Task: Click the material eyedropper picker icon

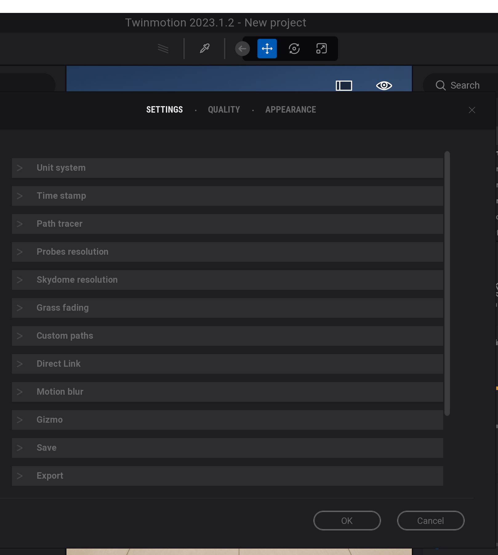Action: pyautogui.click(x=205, y=48)
